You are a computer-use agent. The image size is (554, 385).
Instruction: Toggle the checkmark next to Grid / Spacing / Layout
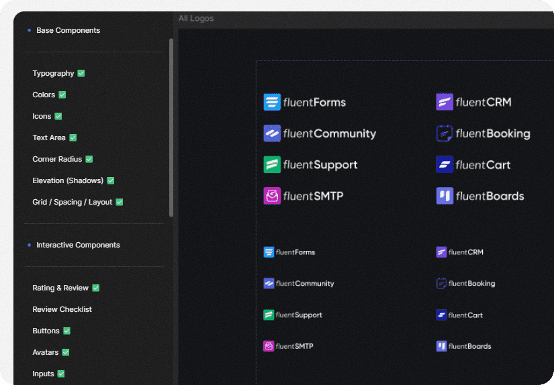tap(120, 202)
